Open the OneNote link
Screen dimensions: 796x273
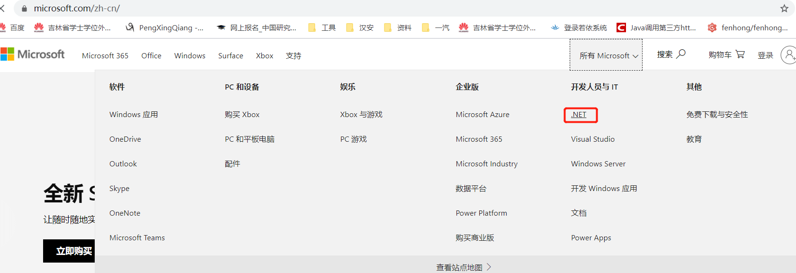click(x=125, y=213)
